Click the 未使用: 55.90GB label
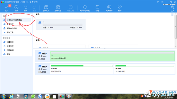This screenshot has height=99, width=177. pyautogui.click(x=76, y=27)
